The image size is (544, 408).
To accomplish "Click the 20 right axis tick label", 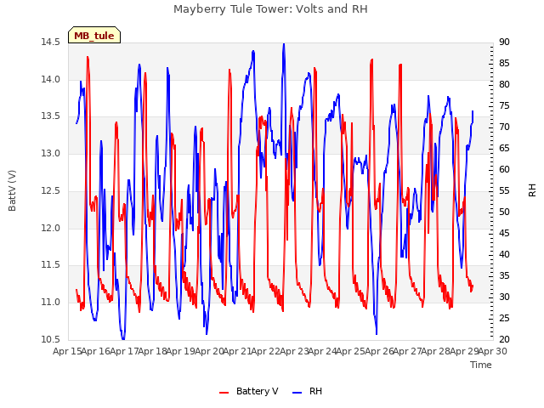I will (504, 339).
